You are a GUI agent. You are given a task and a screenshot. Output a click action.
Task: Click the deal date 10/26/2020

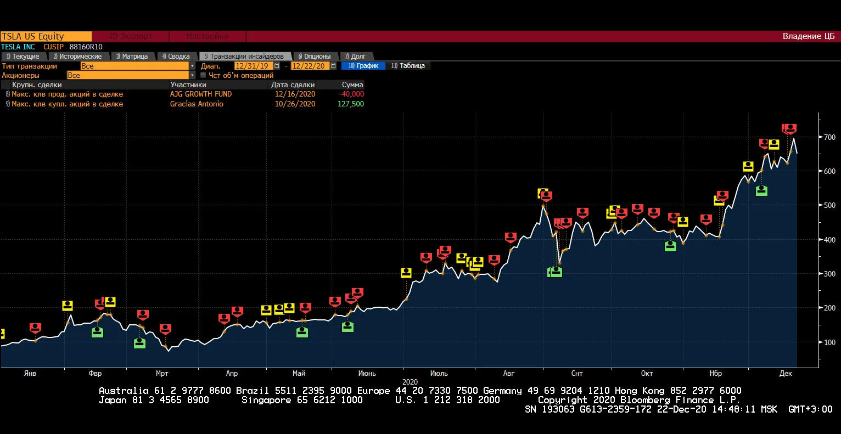pos(295,104)
